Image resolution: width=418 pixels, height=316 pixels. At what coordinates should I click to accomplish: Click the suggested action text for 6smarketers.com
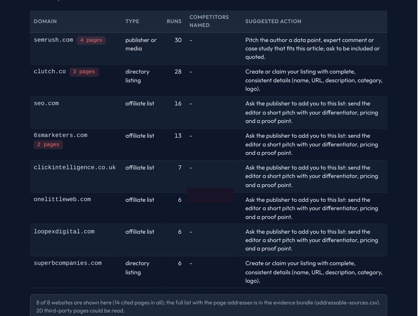click(x=312, y=144)
